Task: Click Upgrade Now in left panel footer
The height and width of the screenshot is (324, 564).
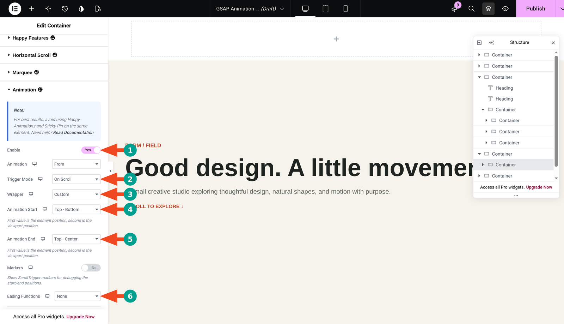Action: [80, 317]
